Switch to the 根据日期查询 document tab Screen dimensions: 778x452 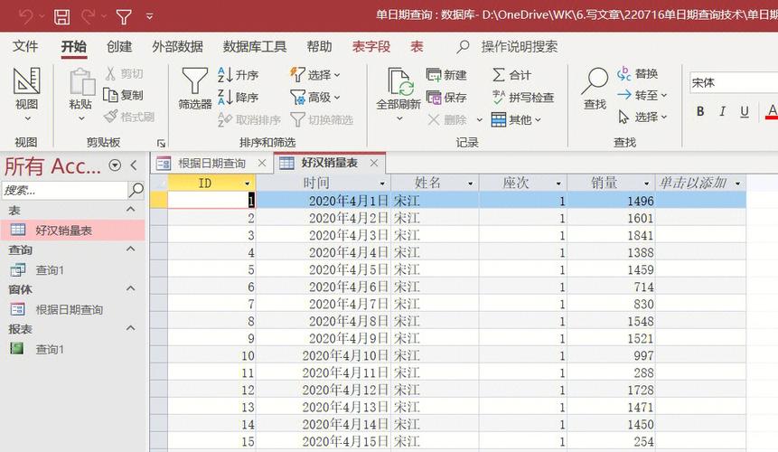[x=211, y=164]
